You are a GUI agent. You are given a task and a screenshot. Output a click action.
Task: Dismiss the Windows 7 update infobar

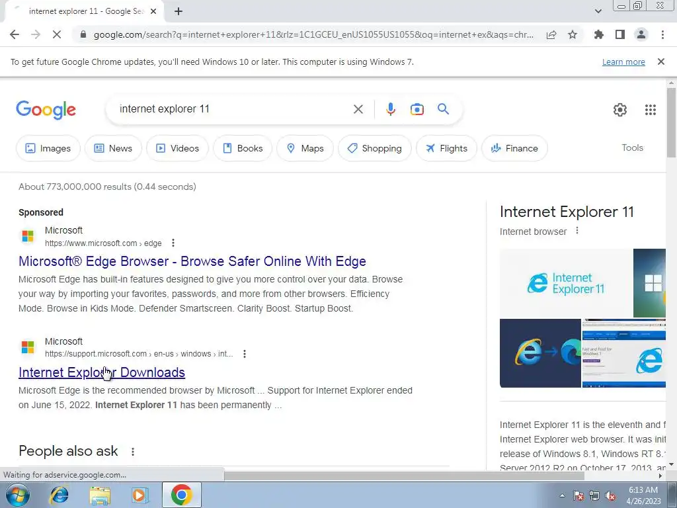(661, 62)
